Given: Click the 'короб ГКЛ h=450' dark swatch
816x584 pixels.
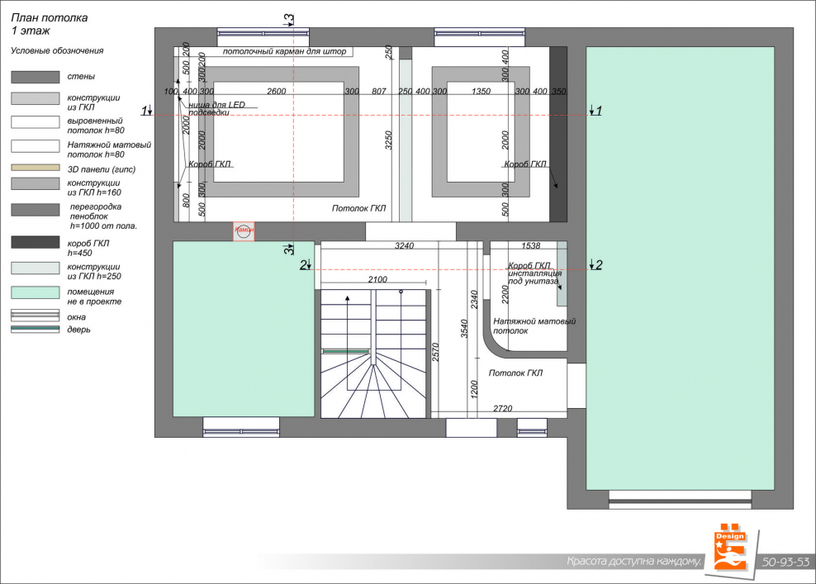Looking at the screenshot, I should pos(35,243).
